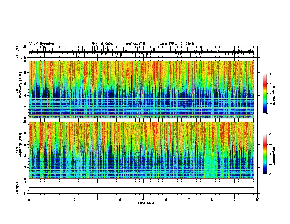290x224 pixels.
Task: Click the '7' tick on the time axis
Action: point(189,200)
